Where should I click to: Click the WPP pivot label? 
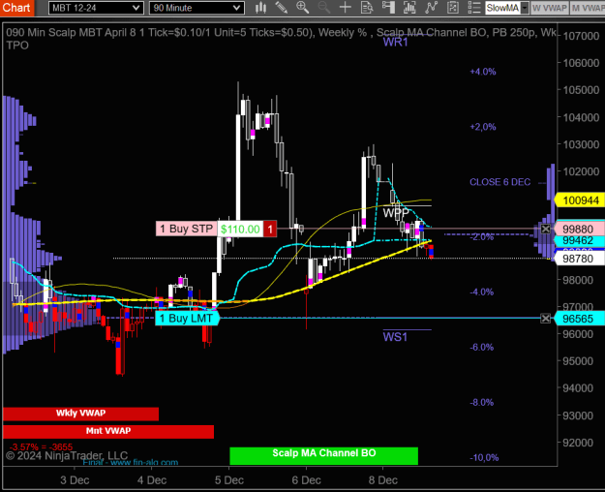pos(396,212)
